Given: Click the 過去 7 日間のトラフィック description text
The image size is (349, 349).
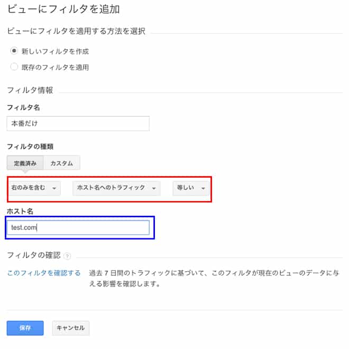Looking at the screenshot, I should (x=214, y=278).
